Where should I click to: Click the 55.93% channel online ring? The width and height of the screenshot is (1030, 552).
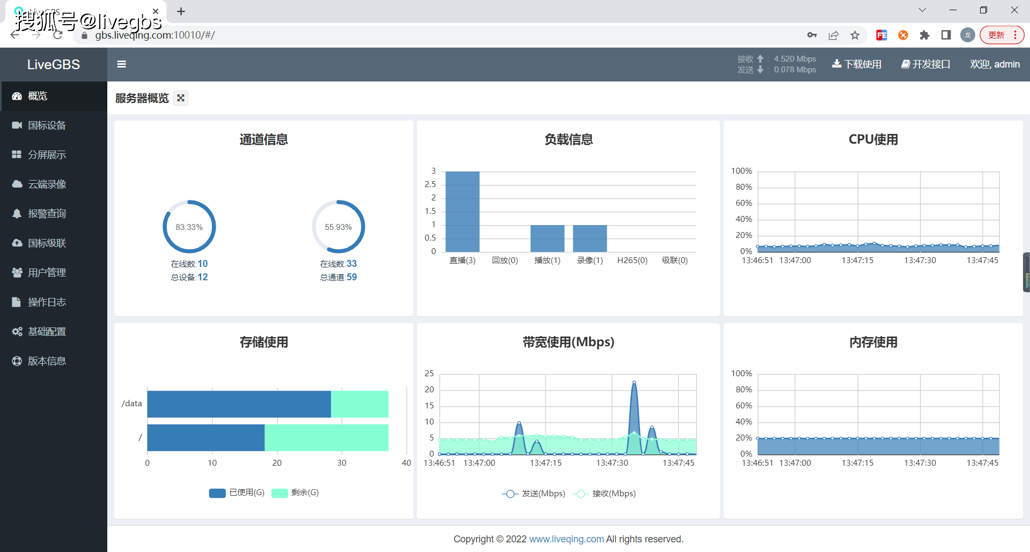tap(339, 227)
